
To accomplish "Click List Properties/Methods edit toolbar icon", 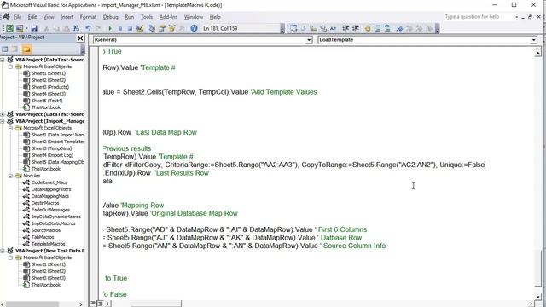I will (293, 28).
